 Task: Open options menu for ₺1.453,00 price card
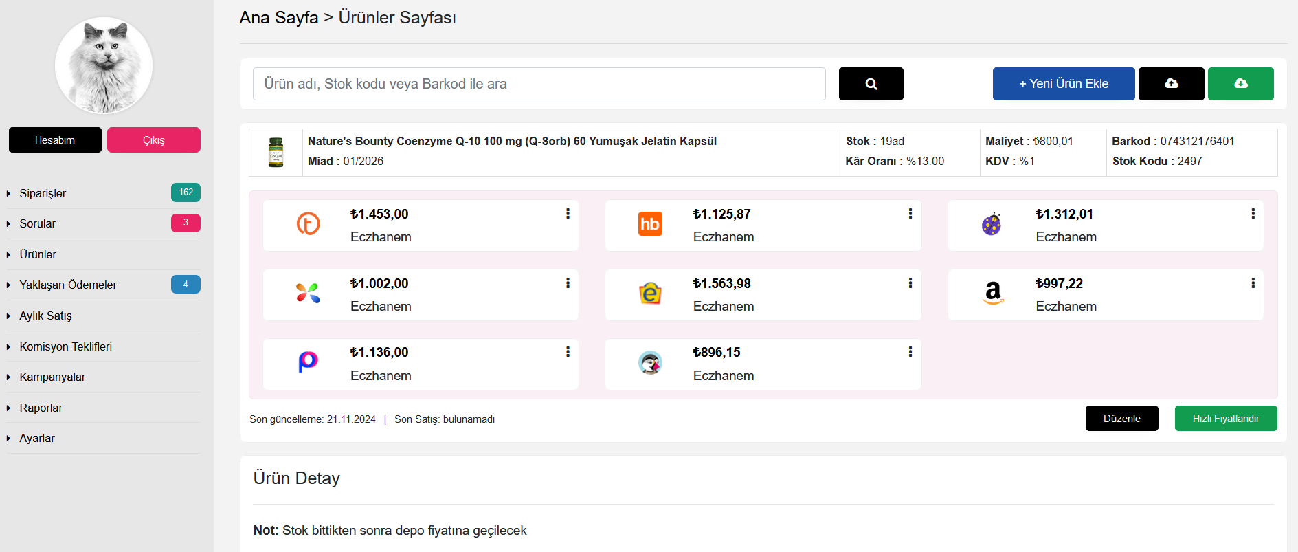click(568, 214)
